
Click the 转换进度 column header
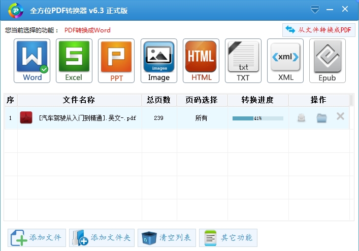click(x=257, y=100)
